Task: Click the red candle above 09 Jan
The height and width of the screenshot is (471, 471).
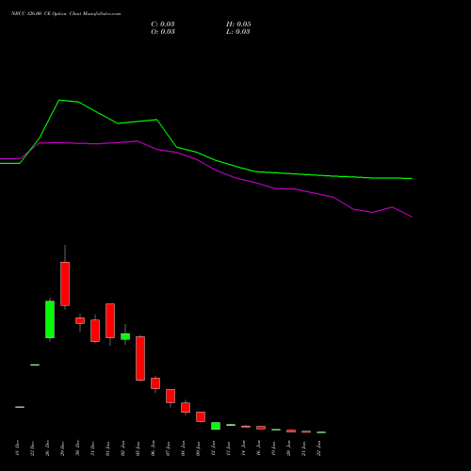Action: click(x=201, y=416)
